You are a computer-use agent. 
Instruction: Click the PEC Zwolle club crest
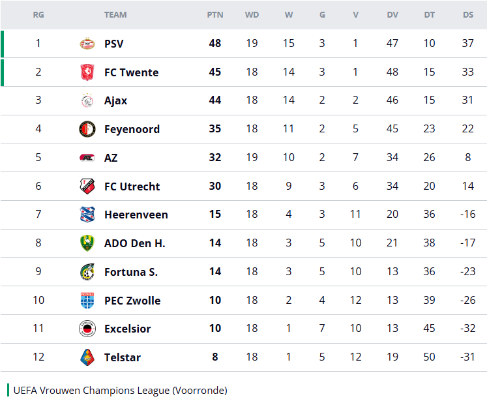(87, 301)
